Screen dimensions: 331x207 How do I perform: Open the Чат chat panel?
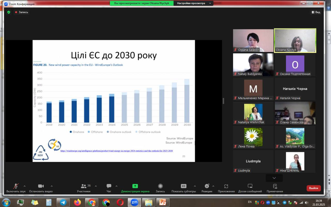pos(109,188)
